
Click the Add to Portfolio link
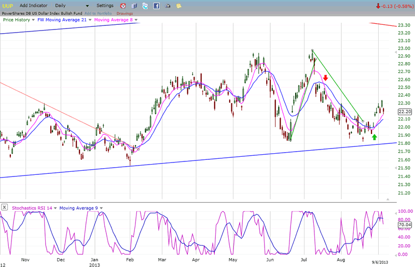coord(99,13)
